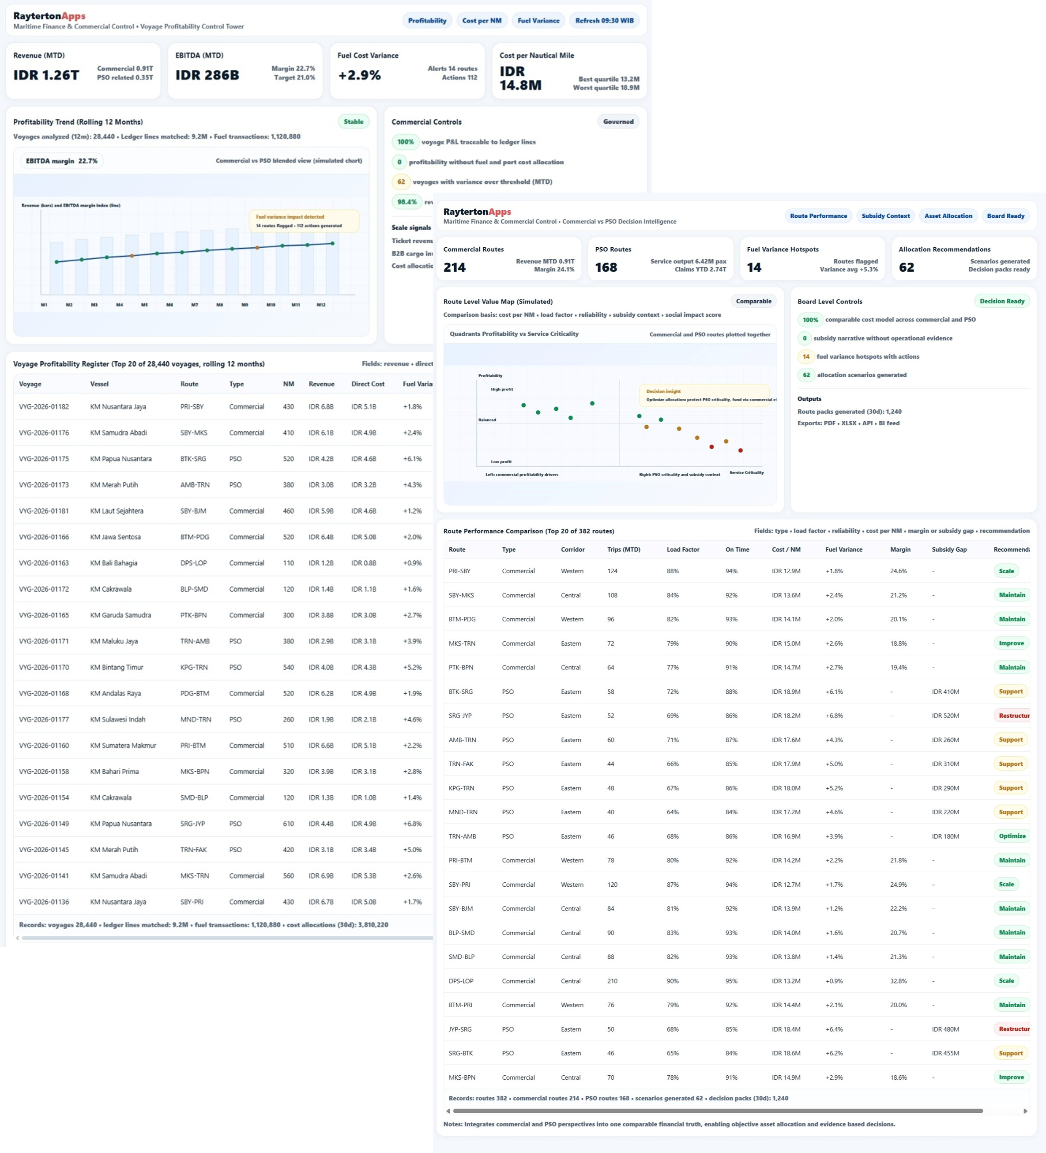Click the Restructure tag on the SRG-JYP row
The height and width of the screenshot is (1153, 1046).
click(1013, 715)
